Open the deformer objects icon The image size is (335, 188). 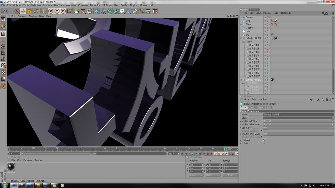(x=128, y=11)
